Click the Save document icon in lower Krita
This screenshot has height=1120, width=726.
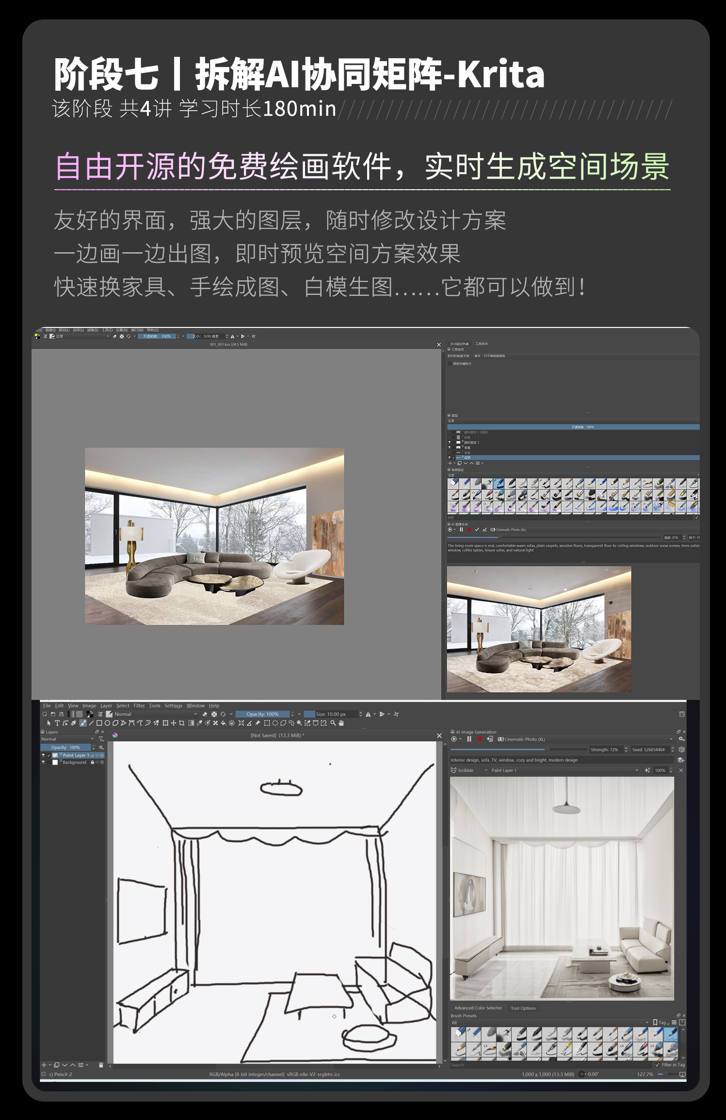point(61,714)
